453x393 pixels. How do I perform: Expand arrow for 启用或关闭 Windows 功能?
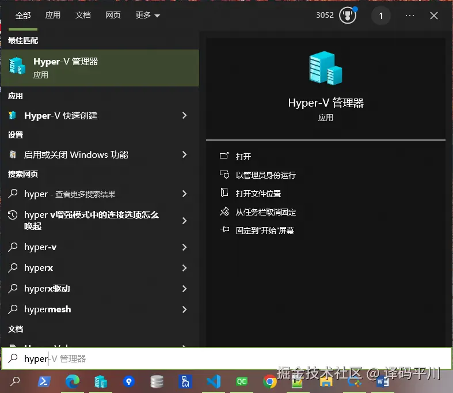coord(185,154)
